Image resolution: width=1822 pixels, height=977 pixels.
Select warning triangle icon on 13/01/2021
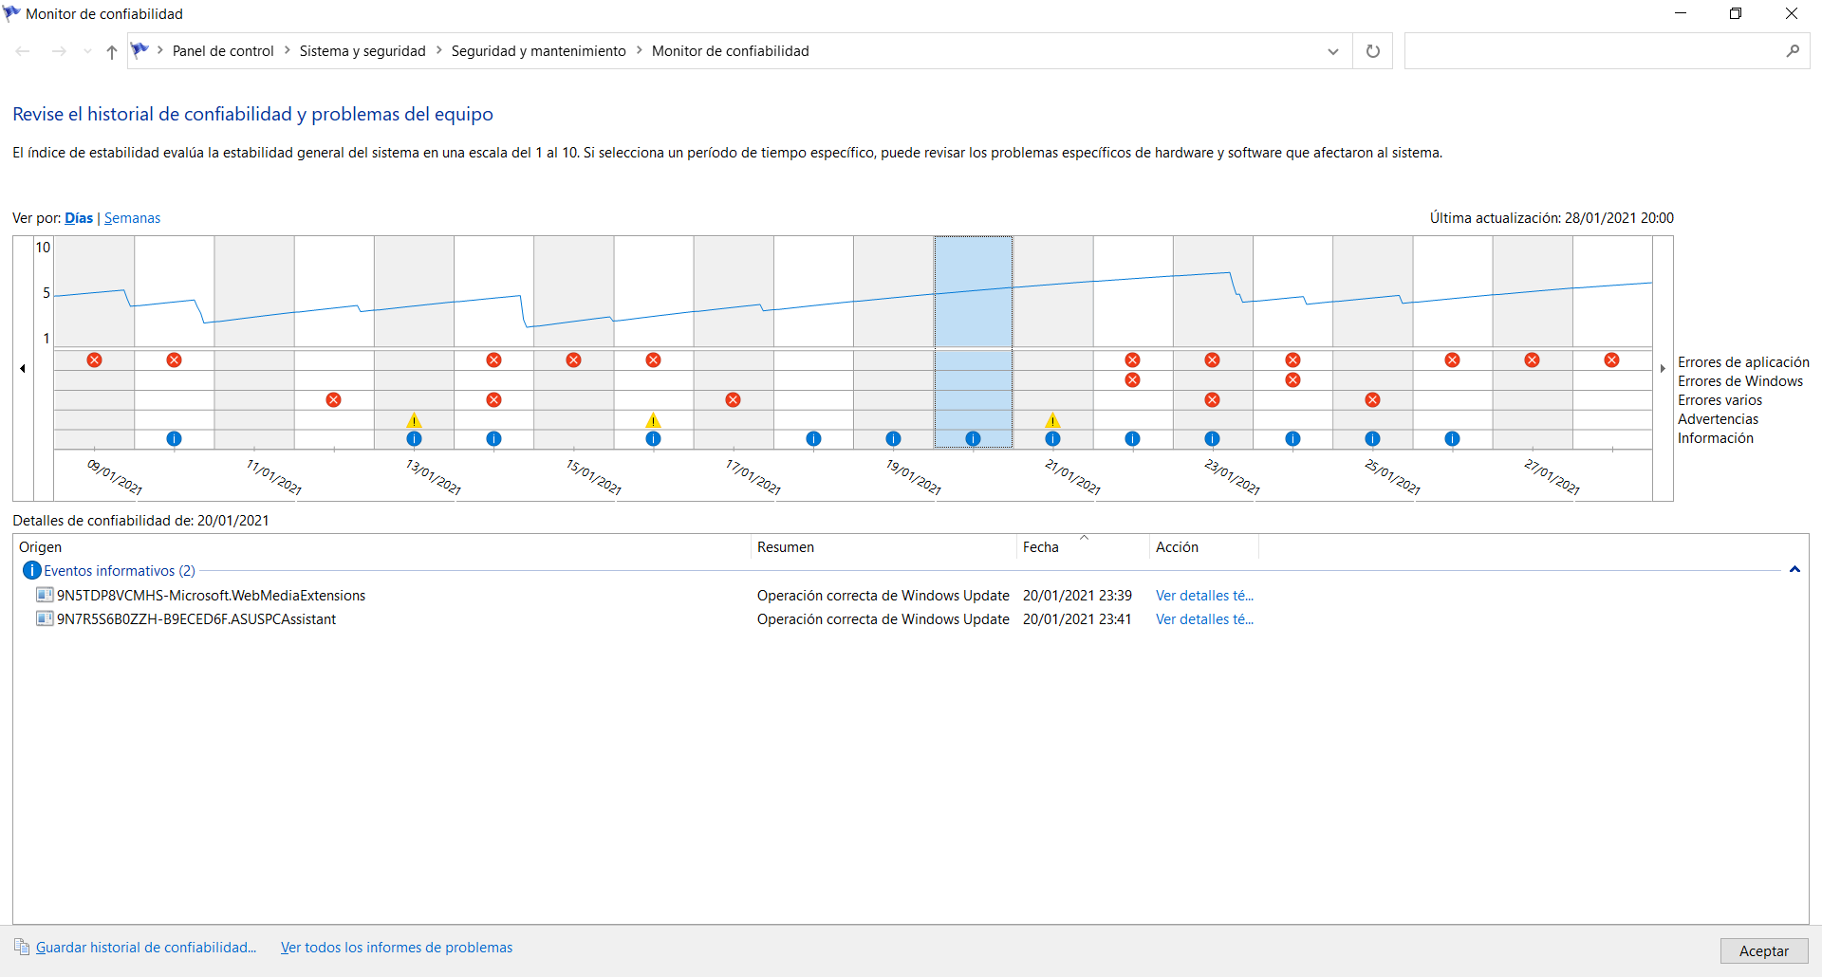pyautogui.click(x=414, y=420)
